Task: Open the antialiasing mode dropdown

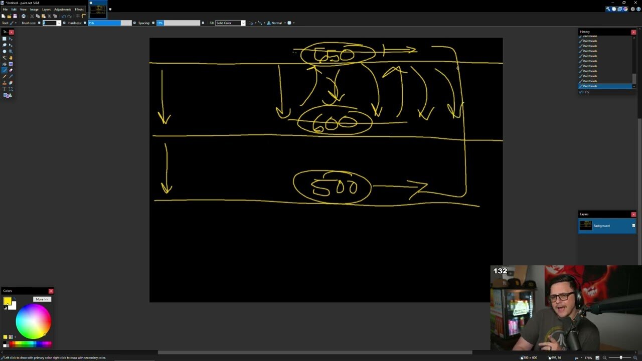Action: [252, 23]
